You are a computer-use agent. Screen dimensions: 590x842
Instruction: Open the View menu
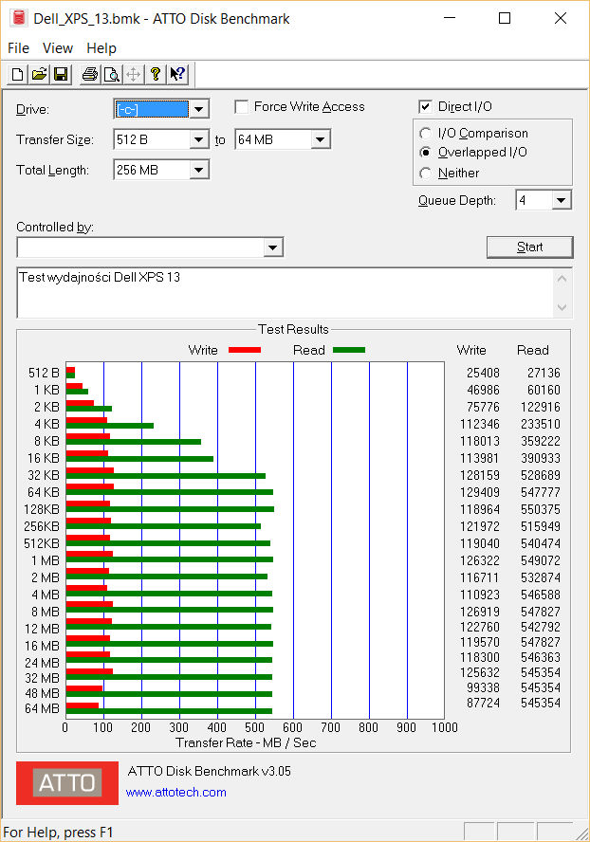58,48
